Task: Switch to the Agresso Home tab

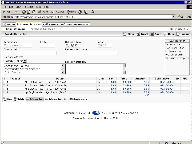Action: 9,25
